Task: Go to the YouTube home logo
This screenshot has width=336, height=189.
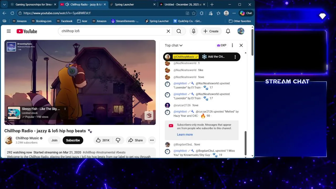Action: point(27,31)
